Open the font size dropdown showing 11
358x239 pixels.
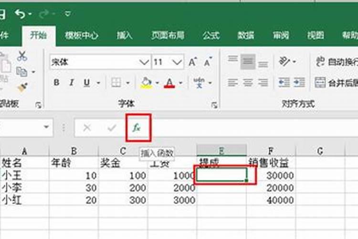[x=178, y=62]
